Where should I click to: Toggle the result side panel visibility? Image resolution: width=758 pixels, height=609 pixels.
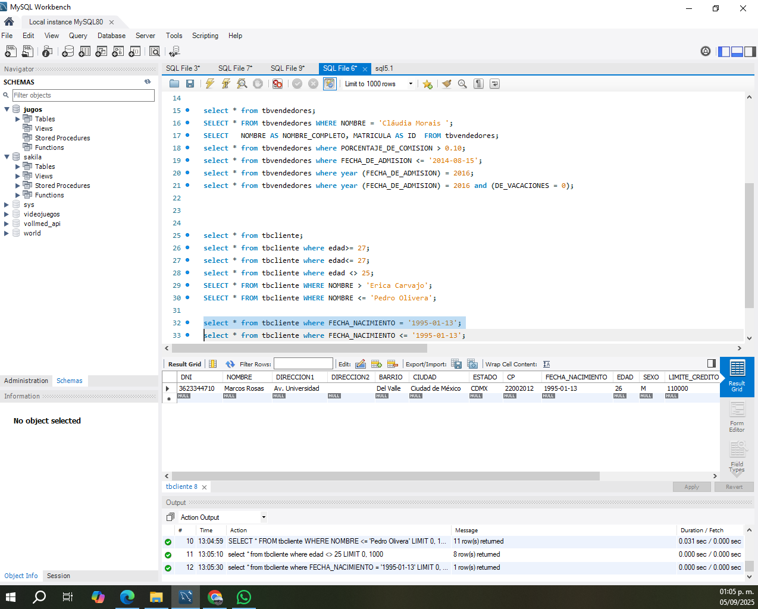click(x=712, y=363)
